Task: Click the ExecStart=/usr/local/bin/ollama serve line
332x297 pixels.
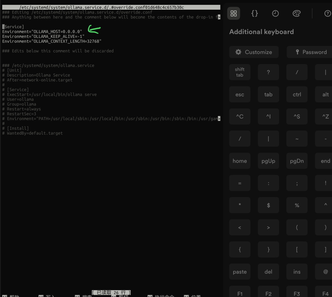Action: 50,94
